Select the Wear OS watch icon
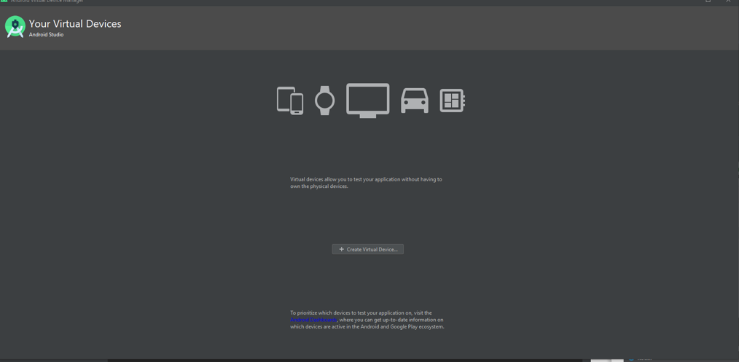Viewport: 739px width, 362px height. pos(324,101)
